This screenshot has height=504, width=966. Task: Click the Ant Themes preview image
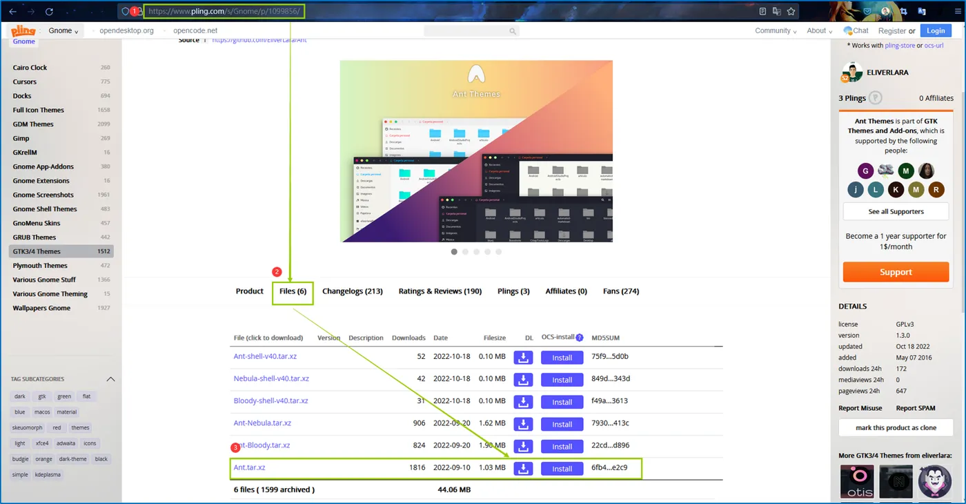tap(476, 151)
